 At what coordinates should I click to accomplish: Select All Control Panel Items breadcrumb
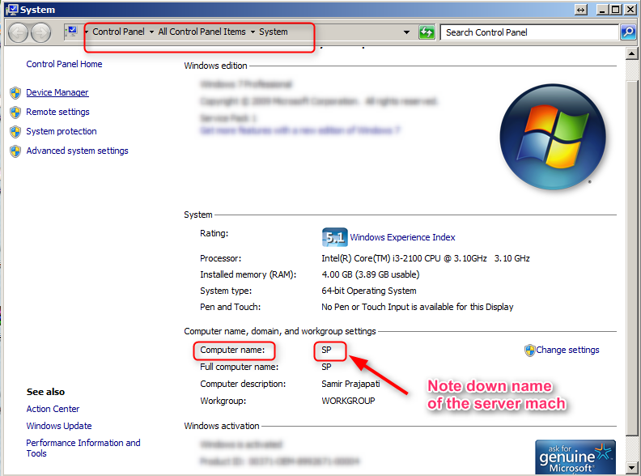(202, 32)
